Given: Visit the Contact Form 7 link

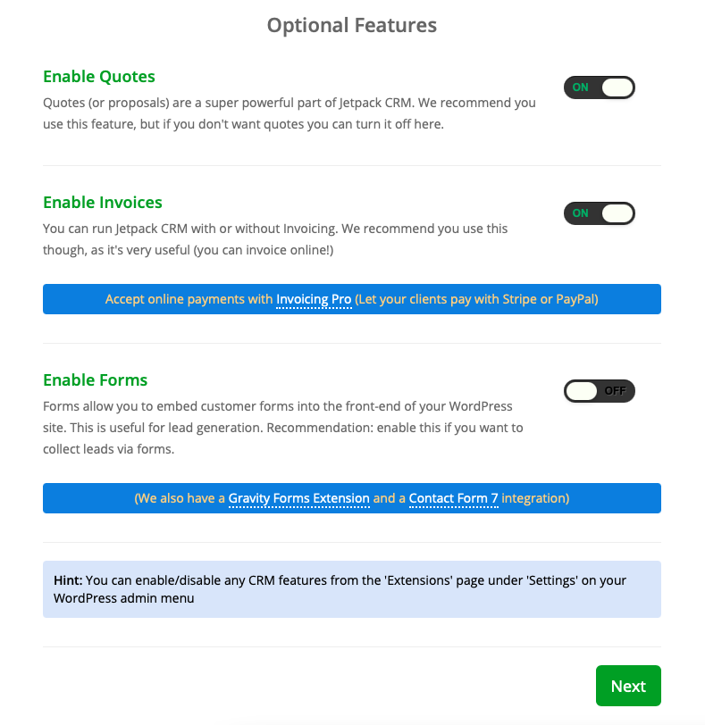Looking at the screenshot, I should coord(454,499).
